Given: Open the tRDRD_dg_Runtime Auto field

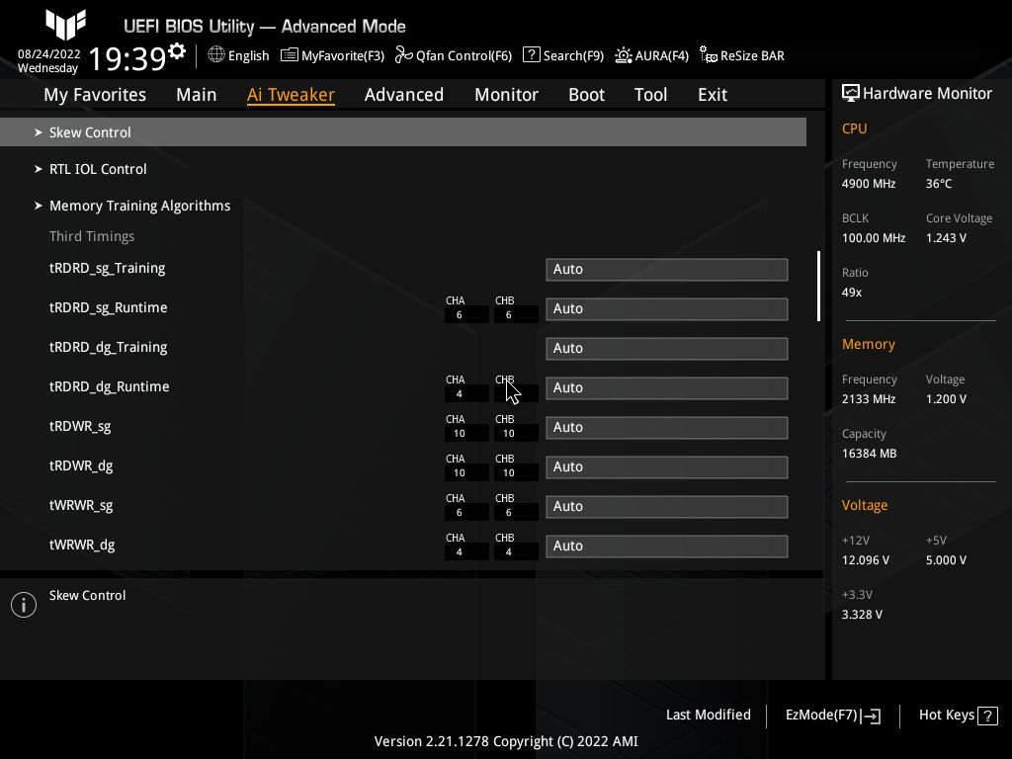Looking at the screenshot, I should pos(667,387).
